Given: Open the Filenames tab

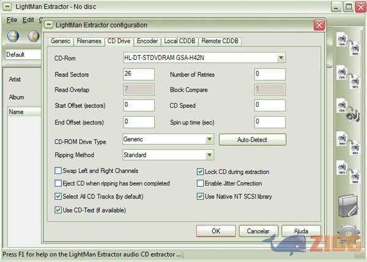Looking at the screenshot, I should pyautogui.click(x=89, y=42).
